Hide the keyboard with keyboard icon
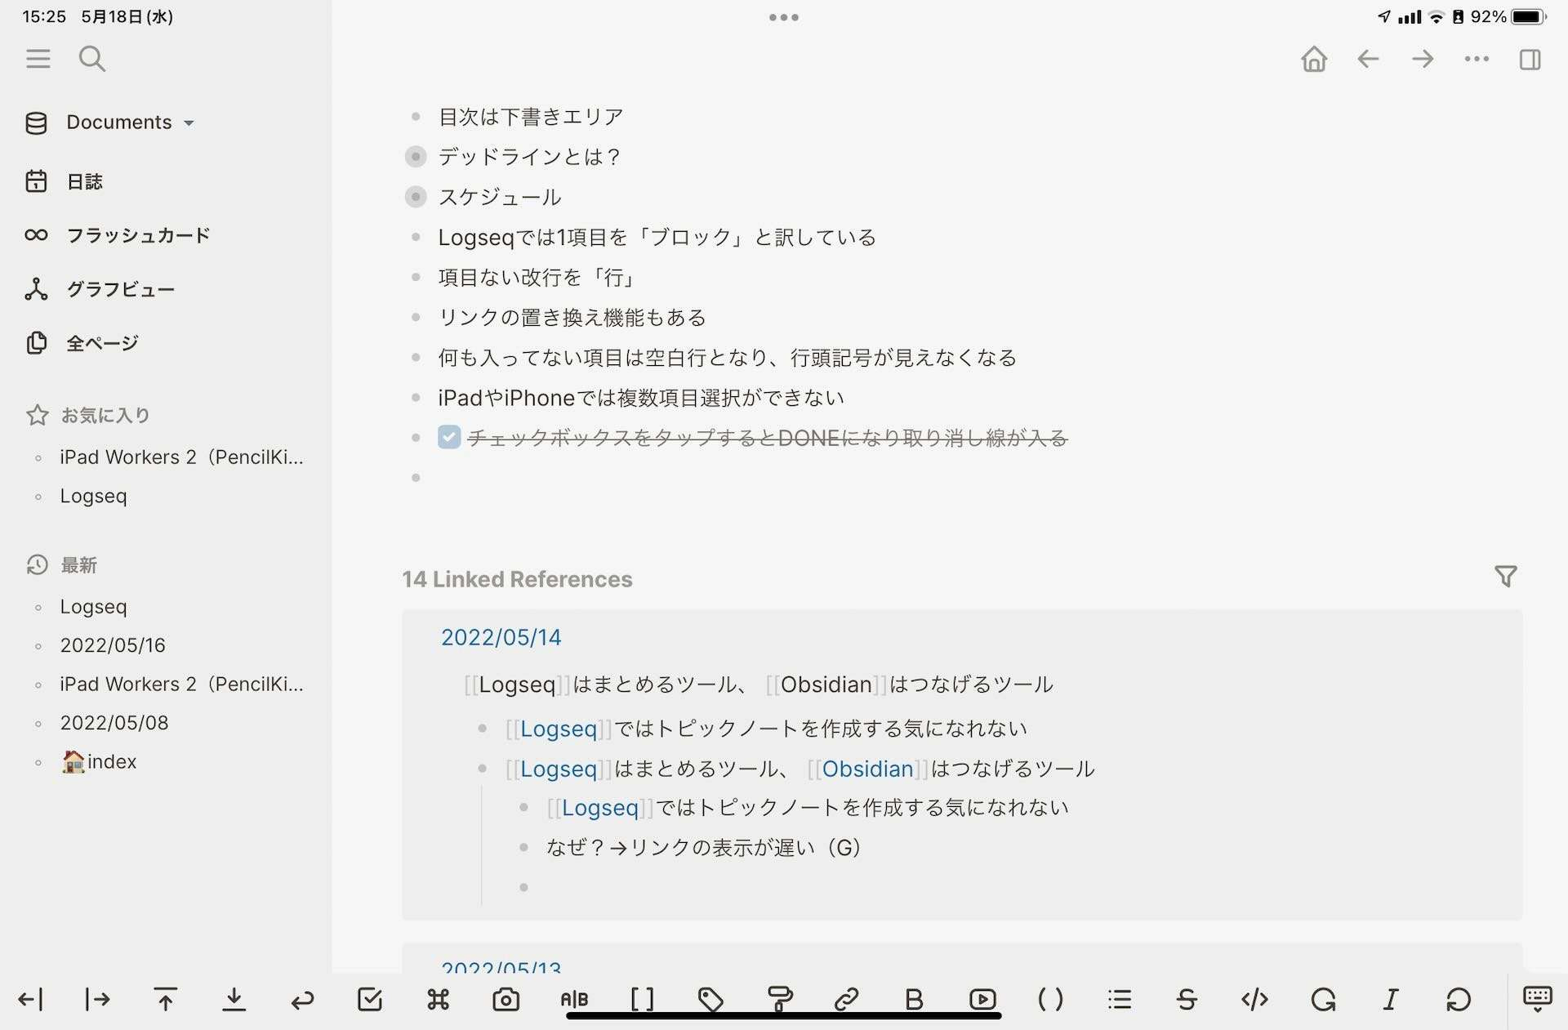1568x1030 pixels. coord(1537,999)
